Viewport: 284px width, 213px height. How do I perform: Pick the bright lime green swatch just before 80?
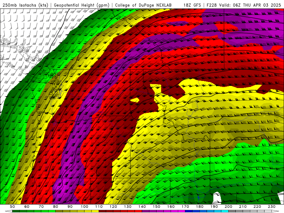coord(52,211)
